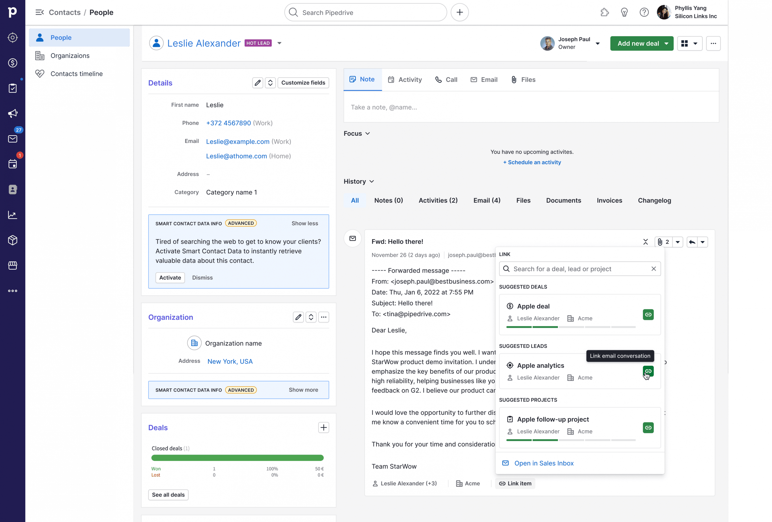
Task: Click the link email to Apple follow-up project icon
Action: pyautogui.click(x=648, y=428)
